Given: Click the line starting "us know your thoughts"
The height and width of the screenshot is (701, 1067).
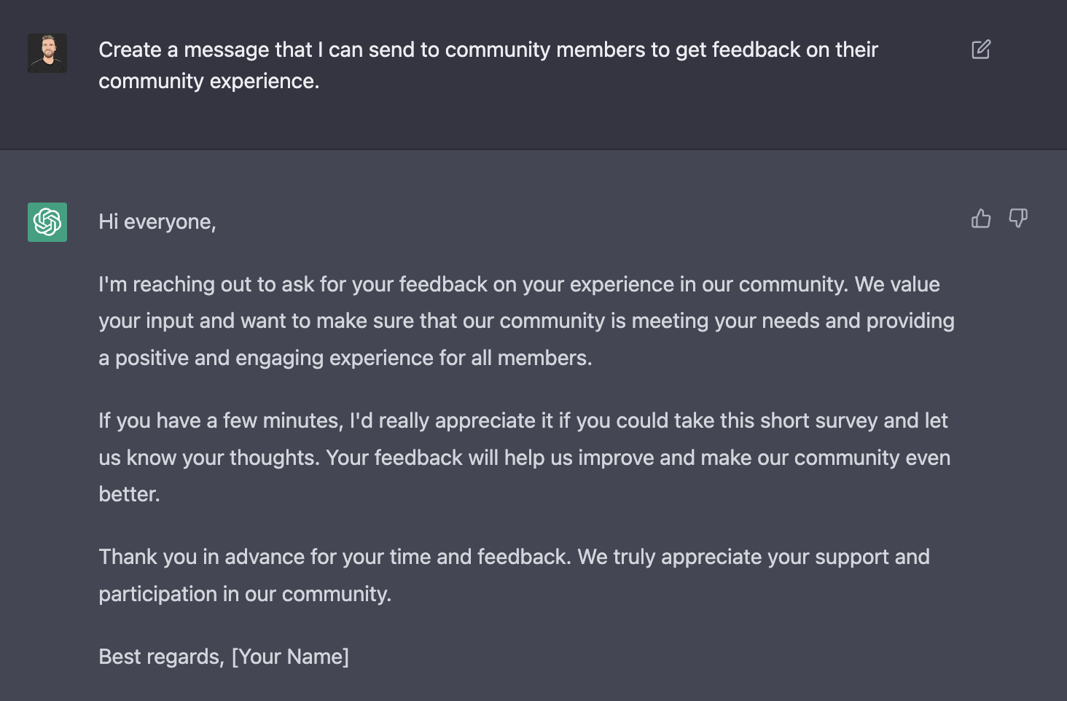Looking at the screenshot, I should click(x=524, y=458).
